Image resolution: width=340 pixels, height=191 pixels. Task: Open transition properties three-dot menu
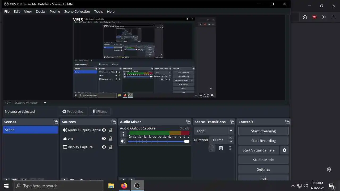(230, 148)
